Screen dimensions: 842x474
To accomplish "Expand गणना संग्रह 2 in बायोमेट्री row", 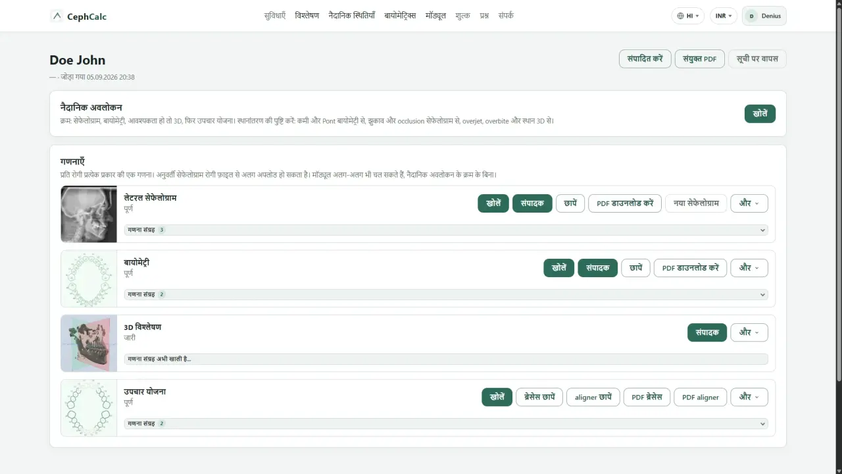I will (x=446, y=294).
